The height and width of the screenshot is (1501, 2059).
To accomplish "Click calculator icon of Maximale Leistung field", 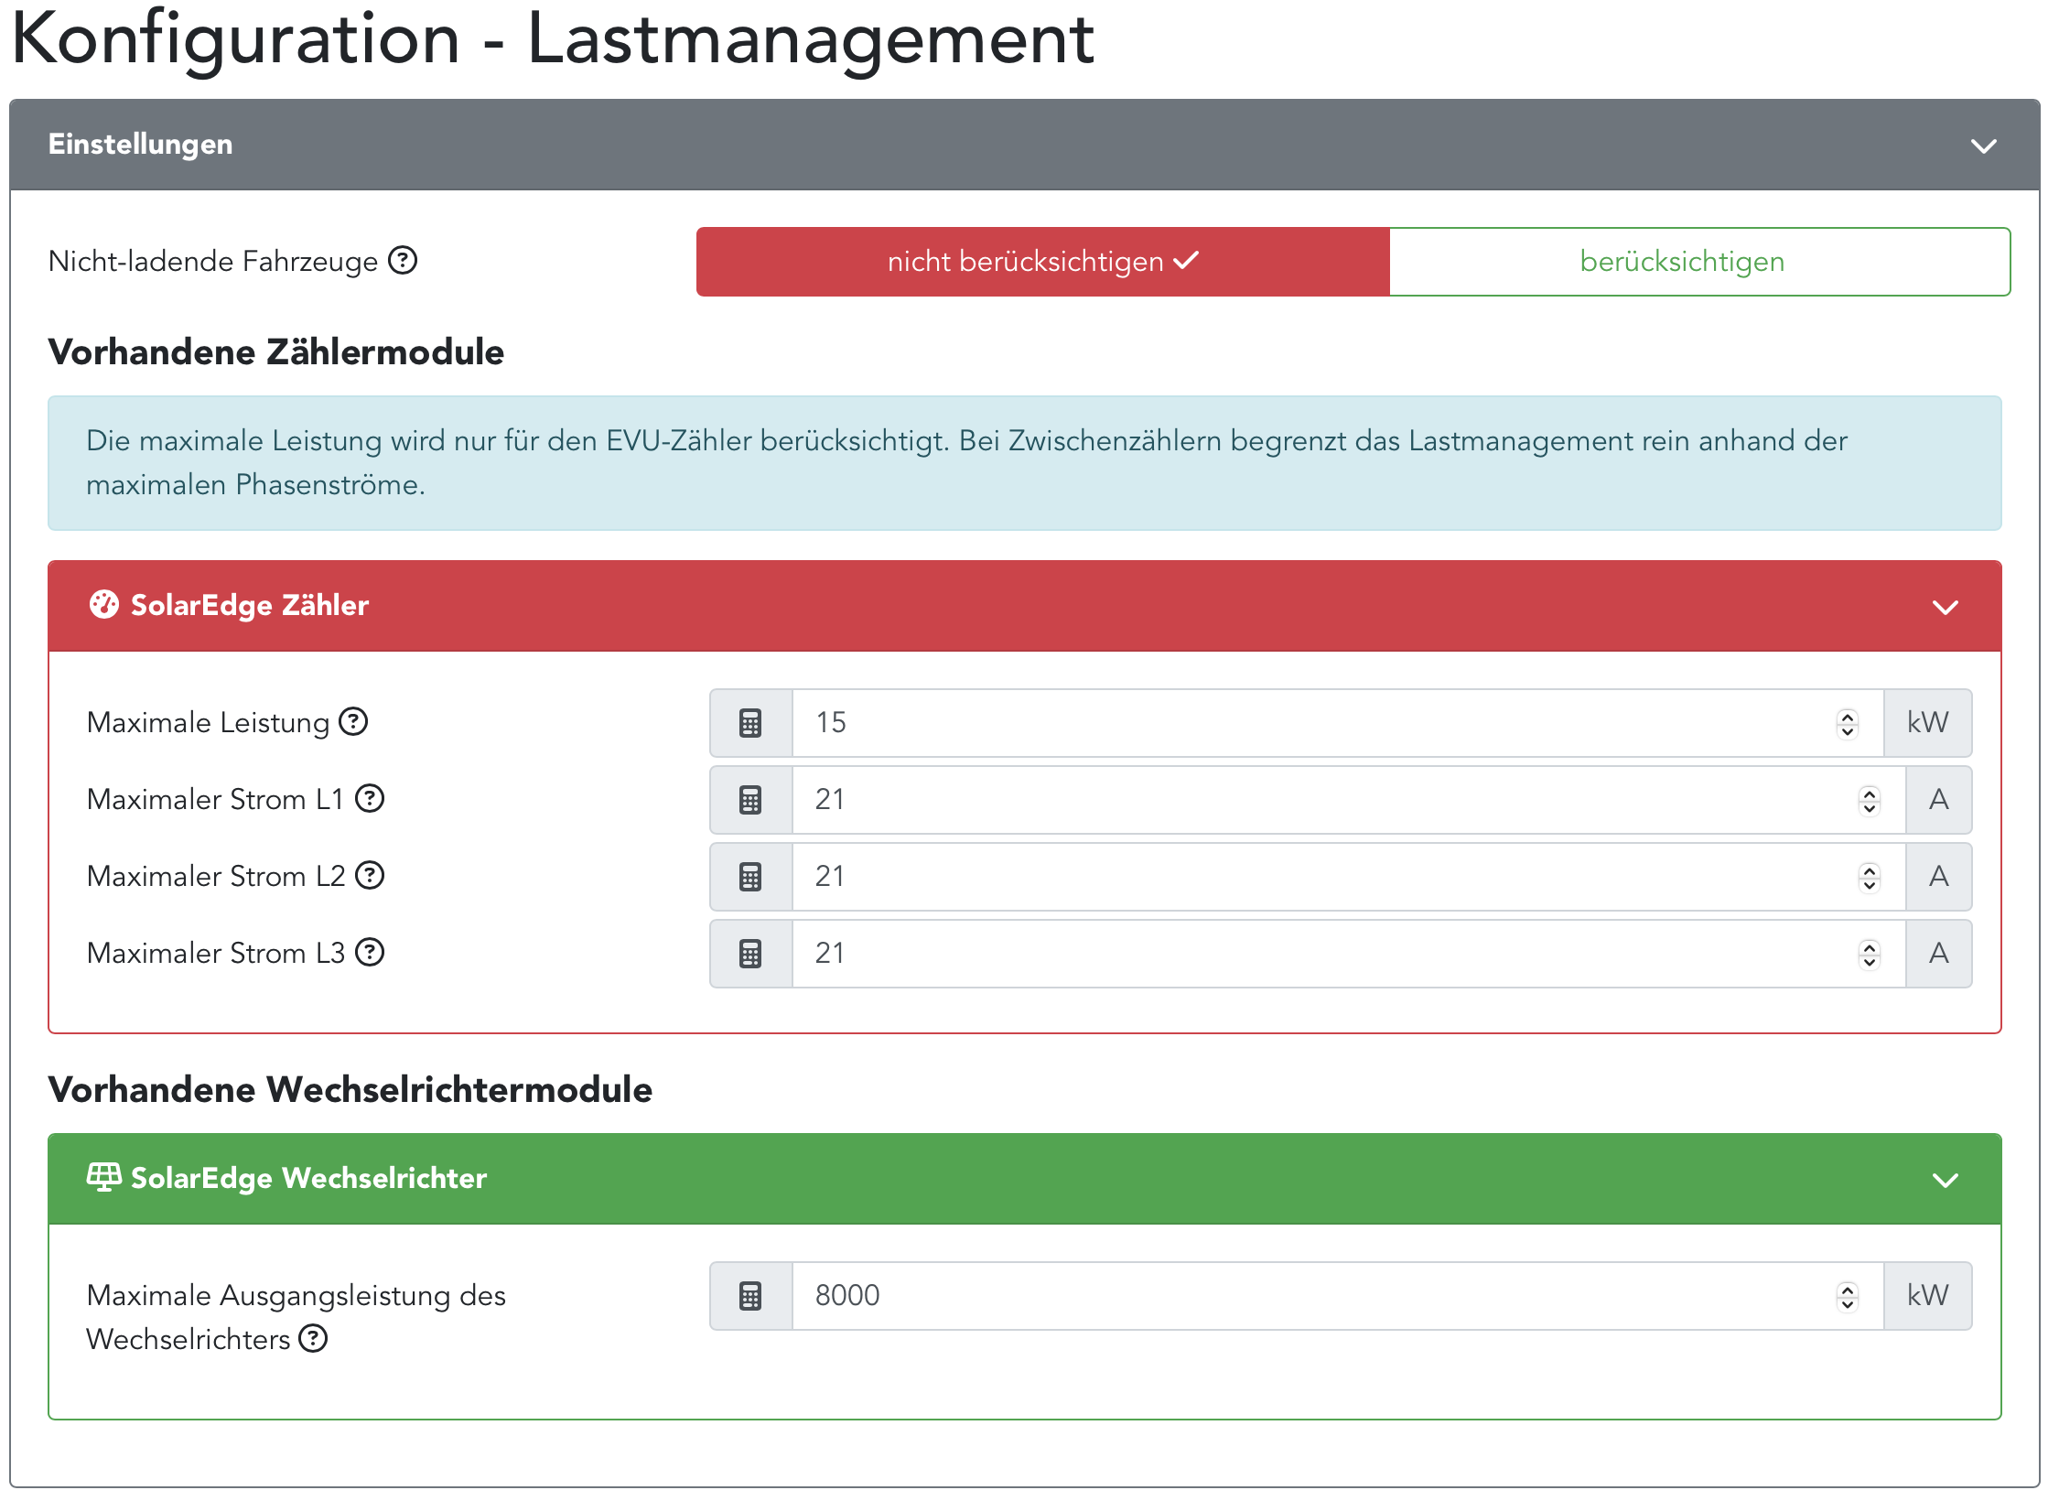I will (750, 723).
